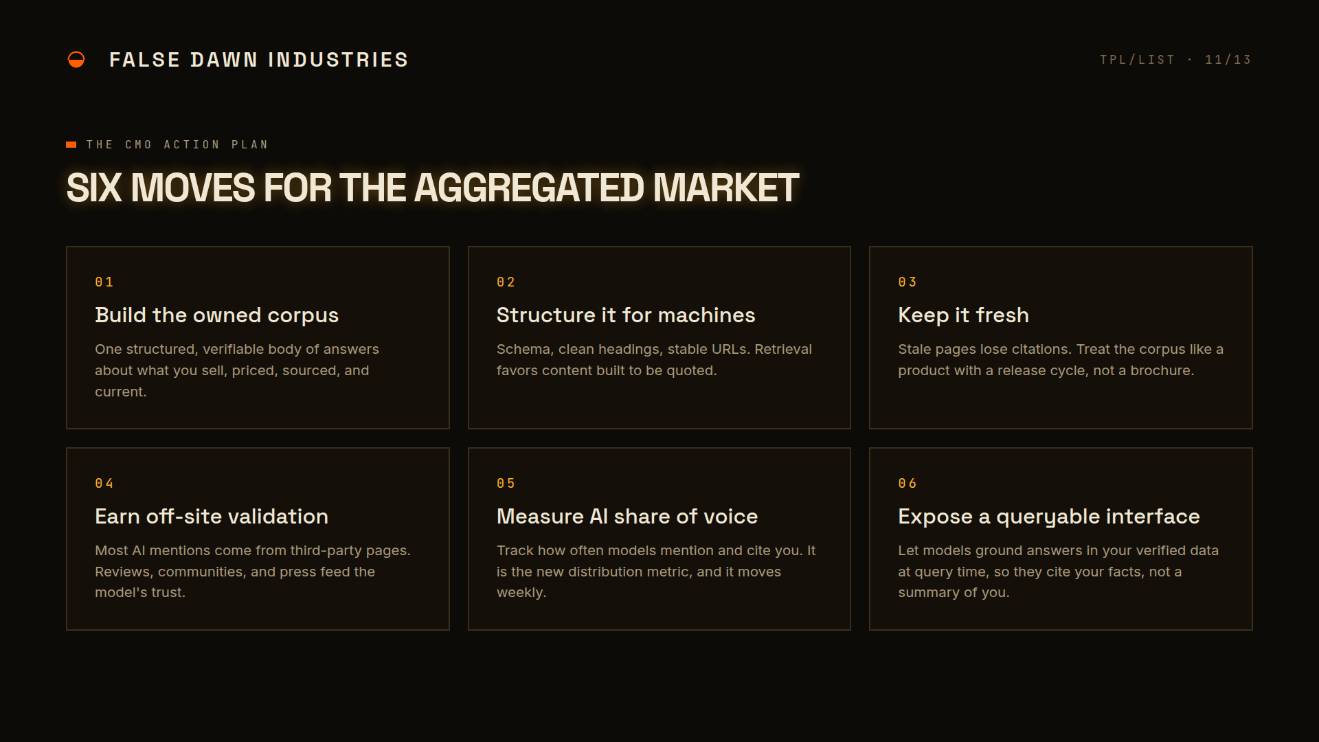This screenshot has height=742, width=1319.
Task: Select the 03 number label
Action: [x=907, y=282]
